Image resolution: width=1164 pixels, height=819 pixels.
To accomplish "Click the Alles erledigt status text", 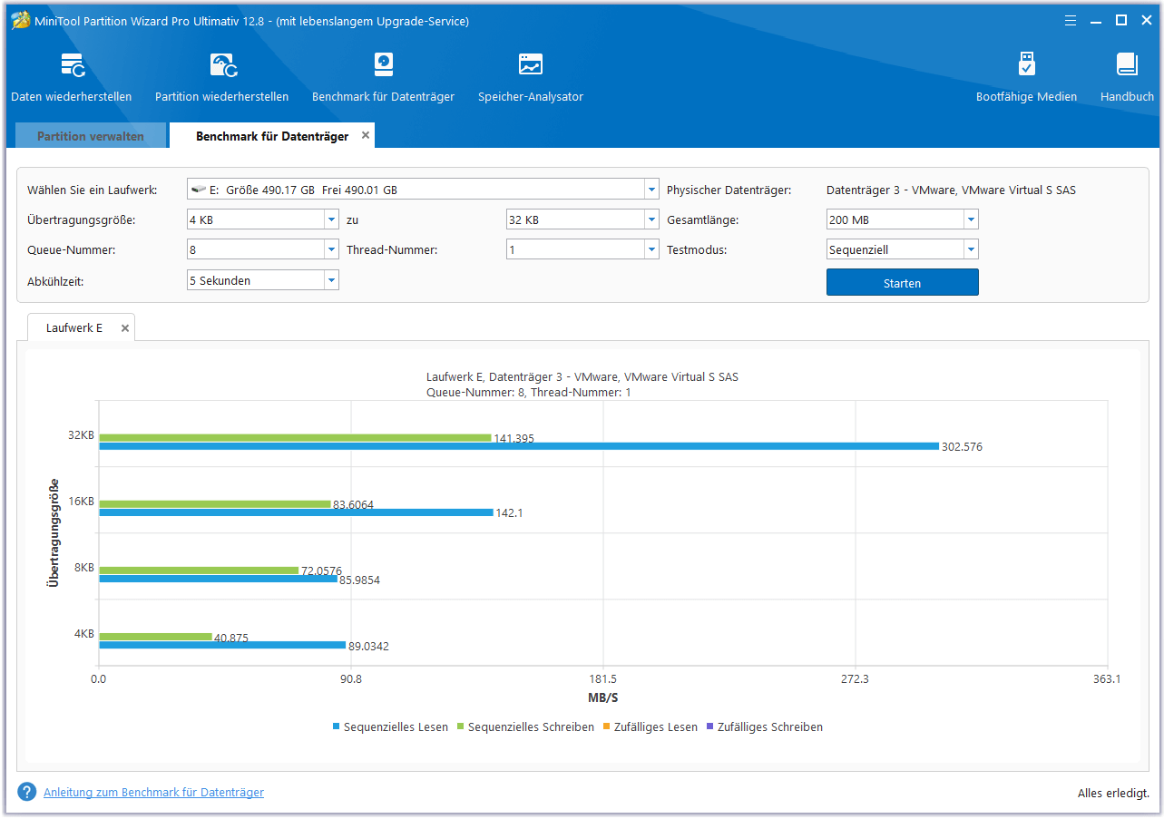I will [x=1113, y=793].
